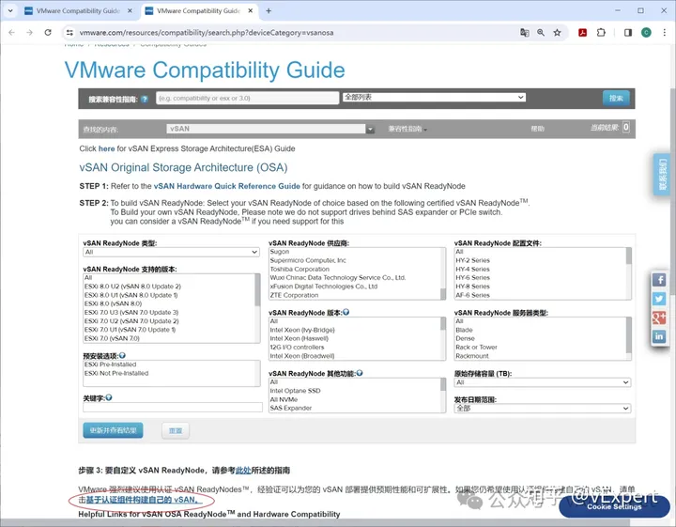Open the vSAN Hardware Quick Reference Guide link
The image size is (676, 527).
pyautogui.click(x=227, y=186)
